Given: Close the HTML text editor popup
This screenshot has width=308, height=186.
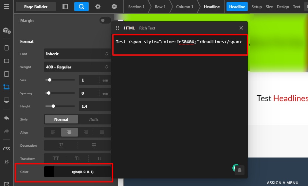Looking at the screenshot, I should 241,28.
